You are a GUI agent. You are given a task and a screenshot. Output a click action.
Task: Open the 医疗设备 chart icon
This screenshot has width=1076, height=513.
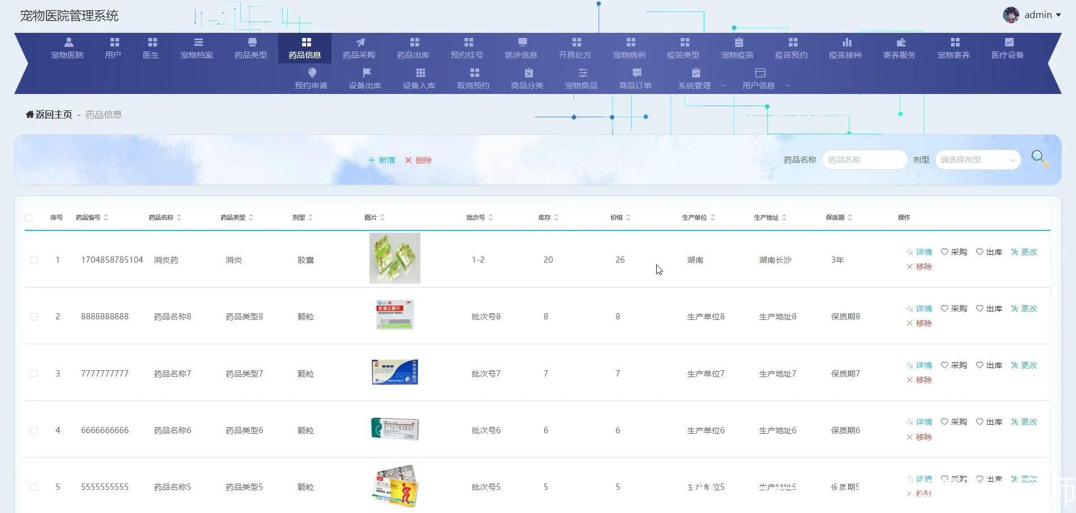click(x=1009, y=42)
